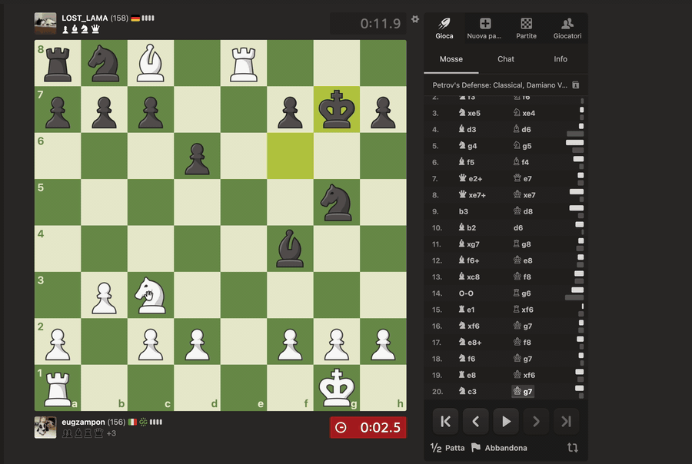The width and height of the screenshot is (692, 464).
Task: Select move 14 white O-O
Action: click(466, 293)
